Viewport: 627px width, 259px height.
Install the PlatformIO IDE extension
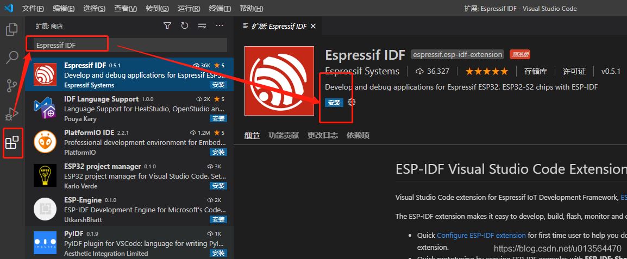(x=218, y=152)
